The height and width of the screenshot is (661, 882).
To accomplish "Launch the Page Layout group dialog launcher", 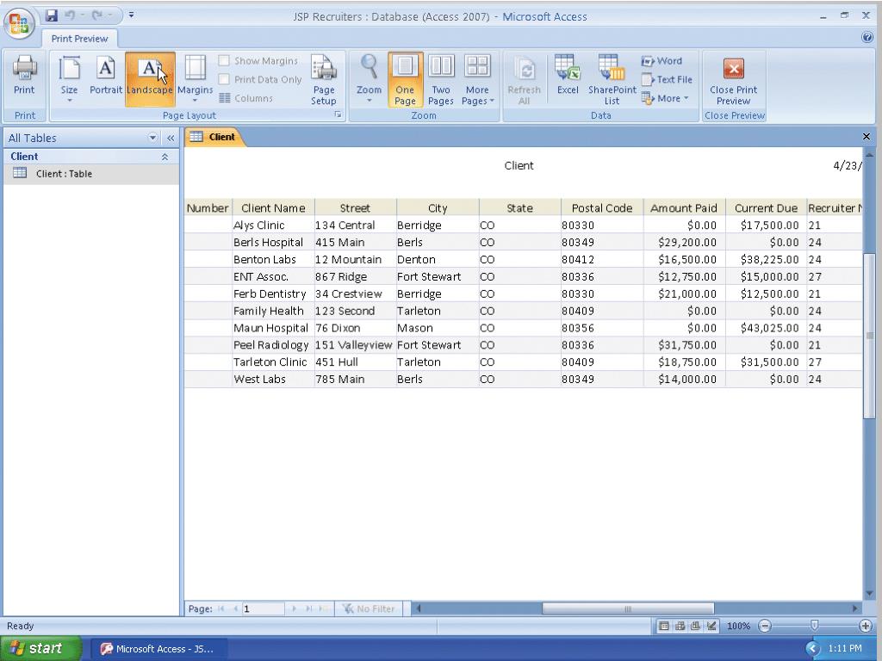I will (338, 114).
